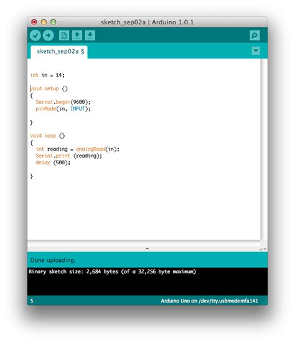Click the small console resize arrows

click(x=263, y=249)
